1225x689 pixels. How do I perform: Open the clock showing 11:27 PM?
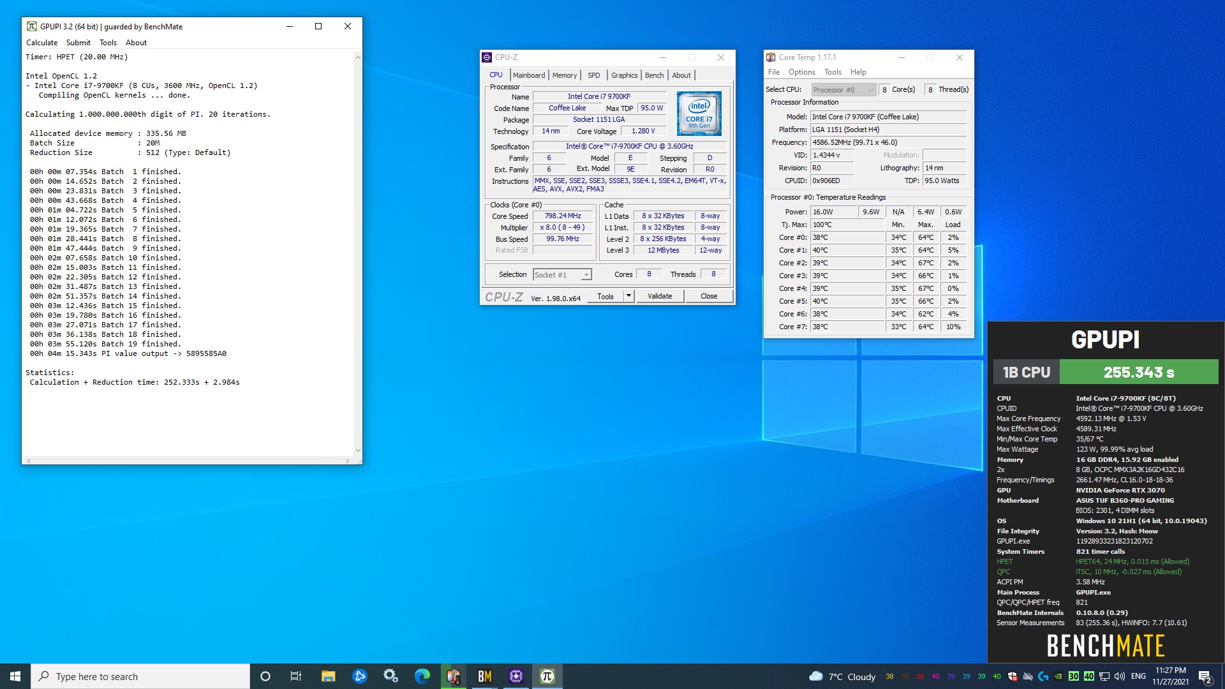(1171, 676)
